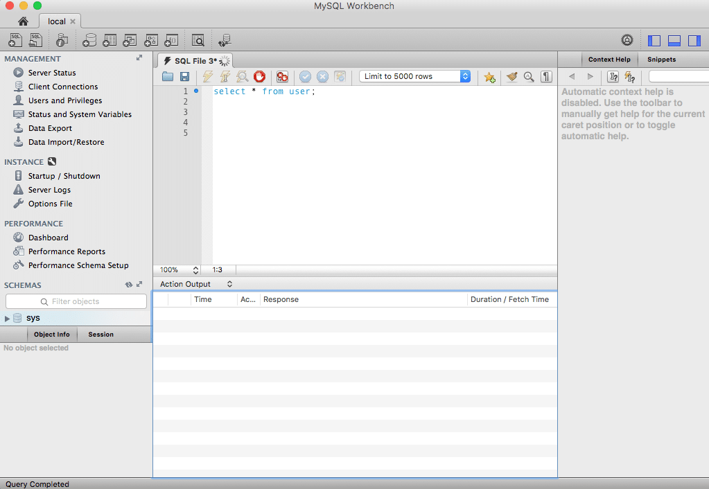Open find panel magnifier icon

click(x=529, y=76)
